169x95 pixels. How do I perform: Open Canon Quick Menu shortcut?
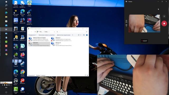click(16, 30)
